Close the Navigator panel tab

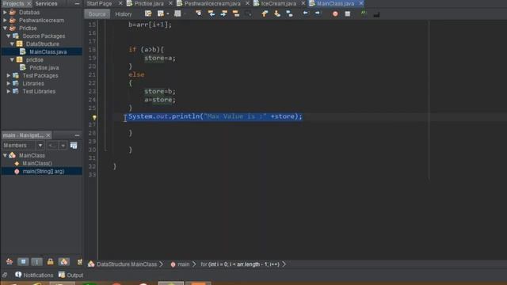point(48,135)
